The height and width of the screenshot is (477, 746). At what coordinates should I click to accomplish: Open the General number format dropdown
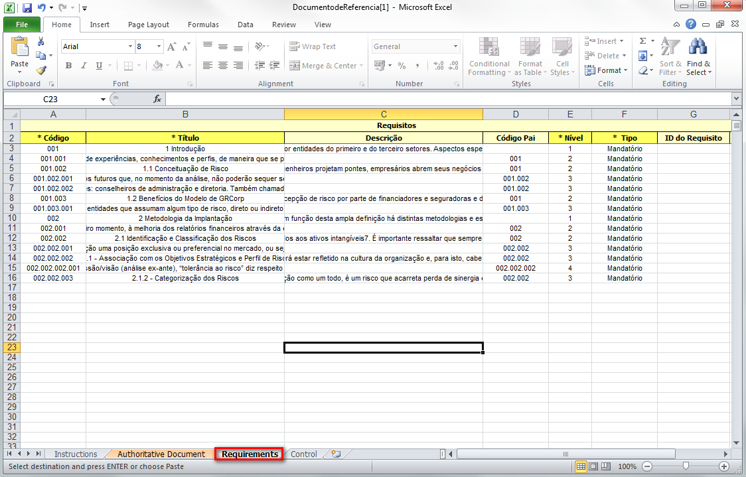(x=455, y=46)
